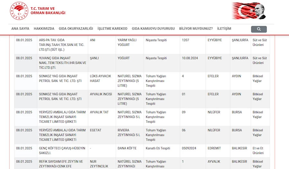
Task: Select the GENÇ KÖFTECİ ÇAVUŞ row
Action: [62, 150]
